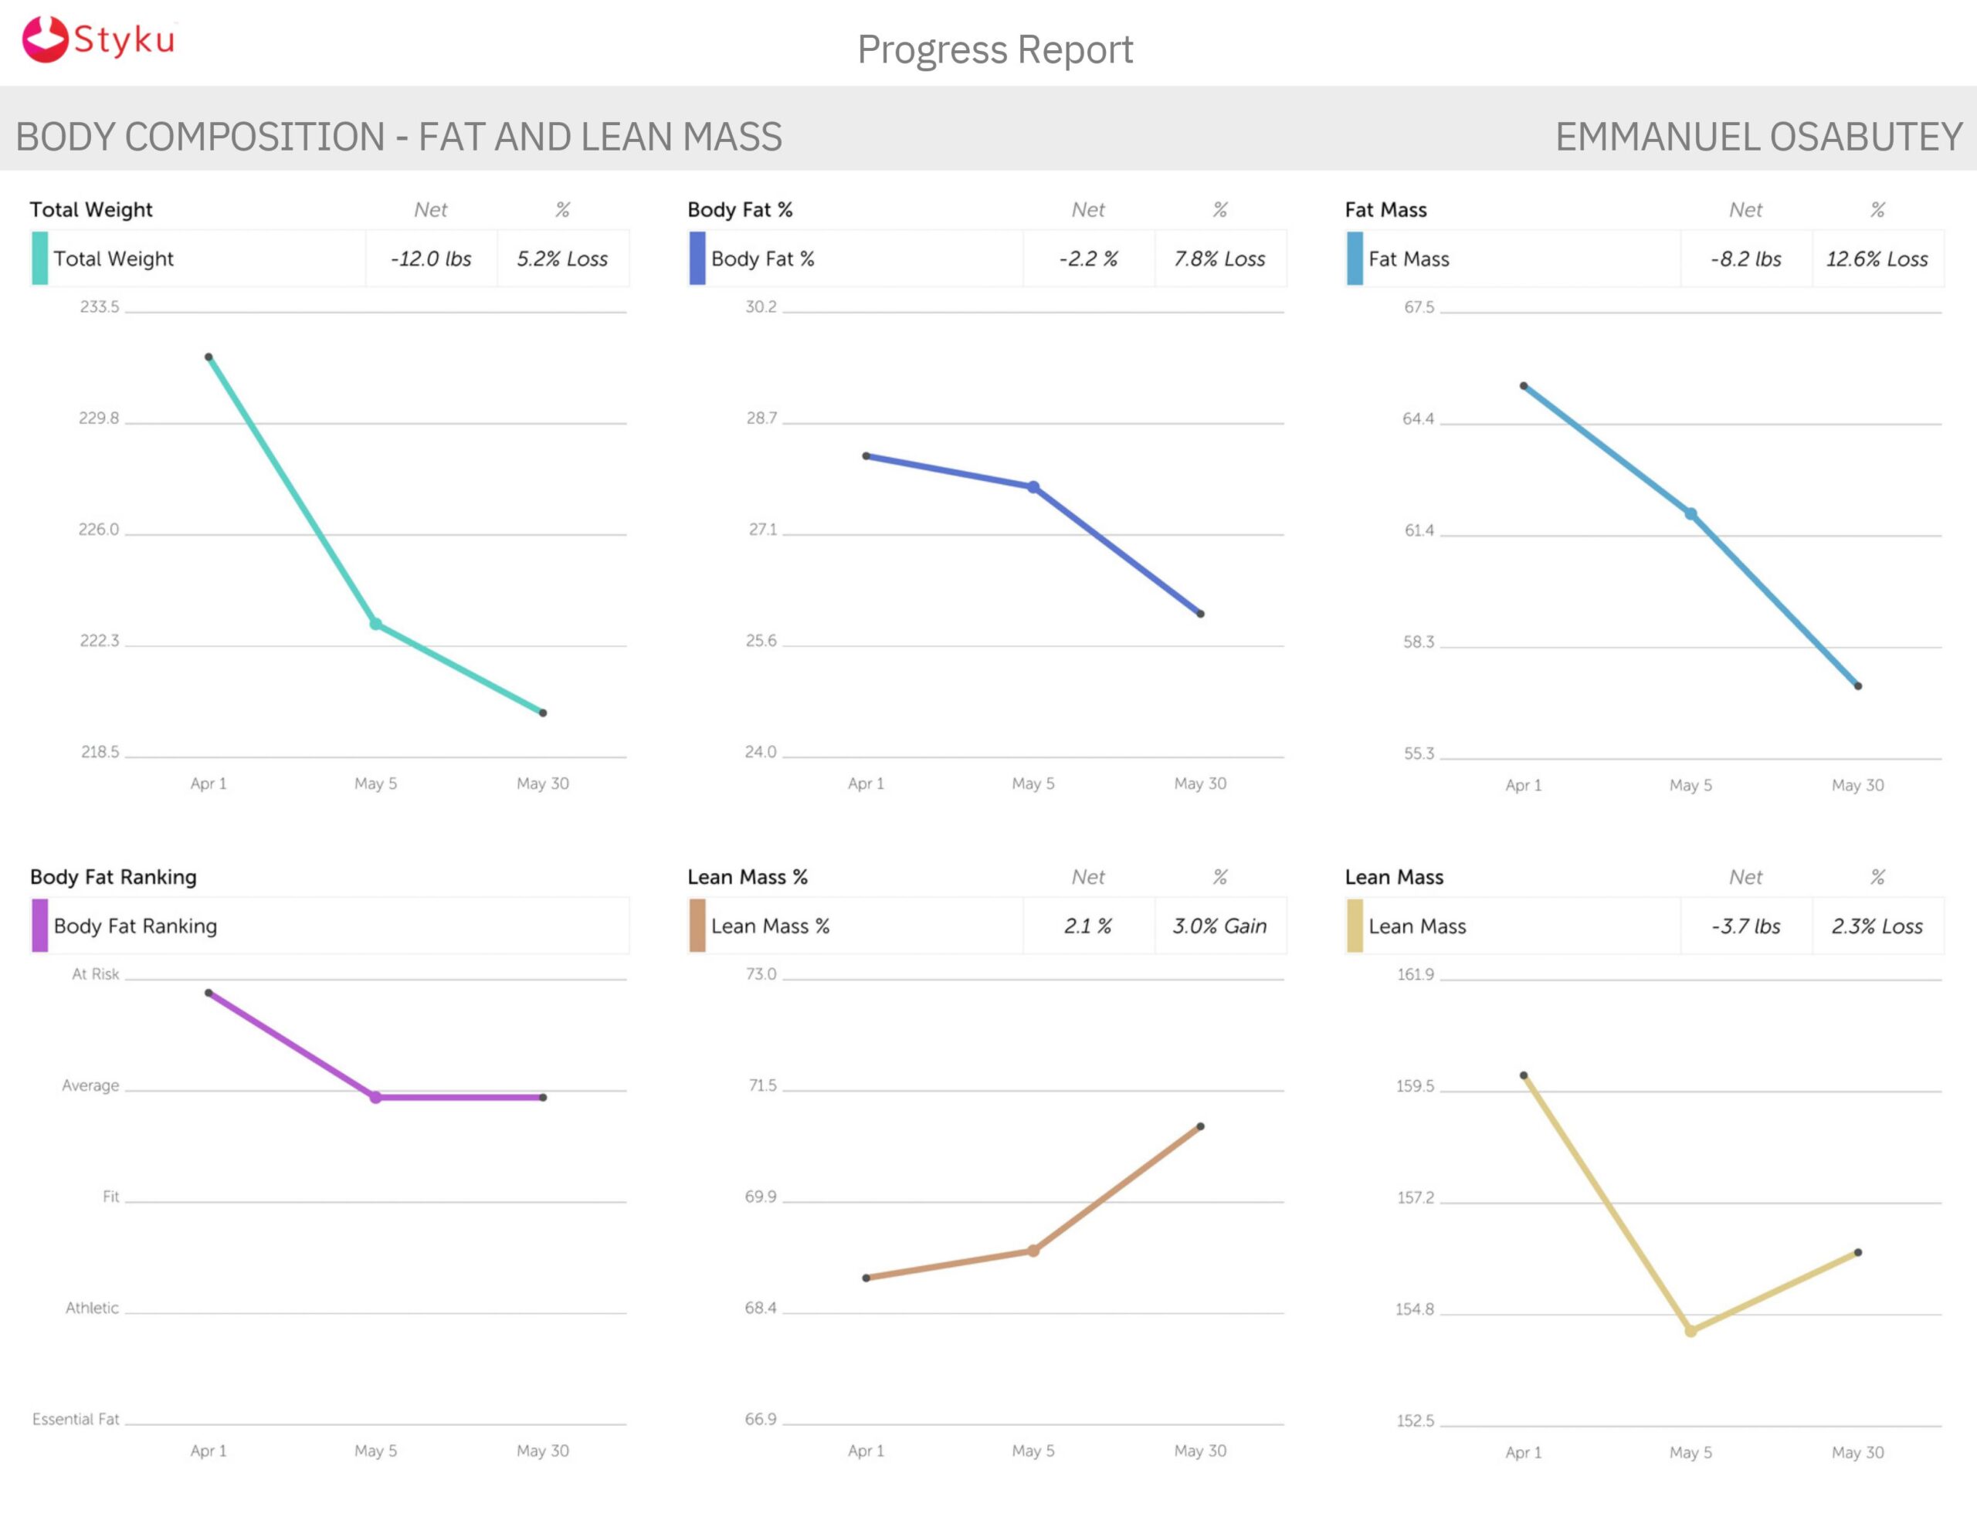Screen dimensions: 1977x1527
Task: Click the Styku logo icon
Action: tap(46, 40)
